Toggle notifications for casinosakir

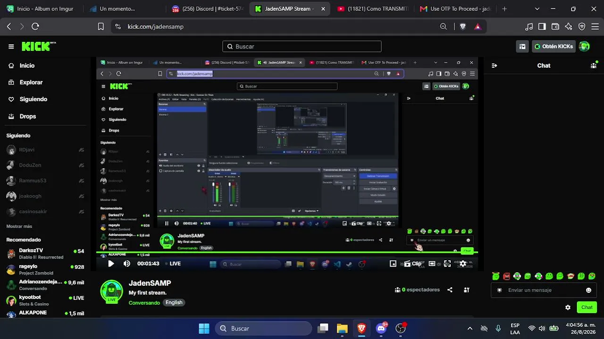click(x=82, y=212)
